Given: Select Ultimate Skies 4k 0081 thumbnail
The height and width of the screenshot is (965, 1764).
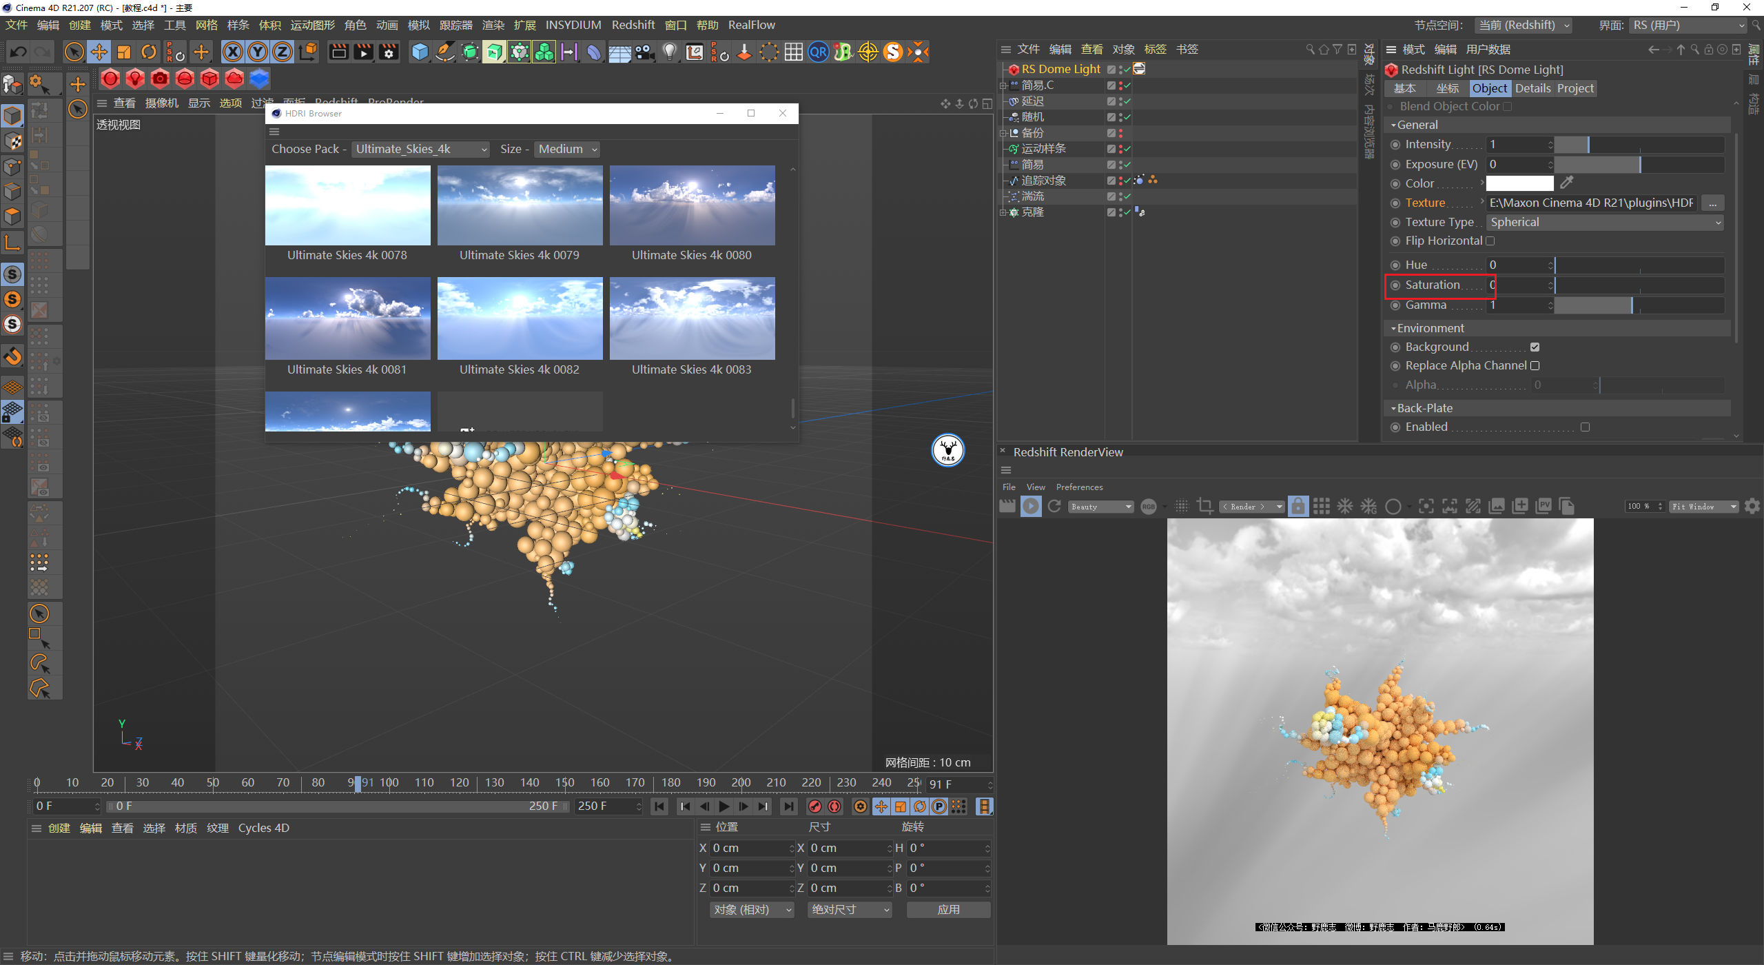Looking at the screenshot, I should (347, 318).
